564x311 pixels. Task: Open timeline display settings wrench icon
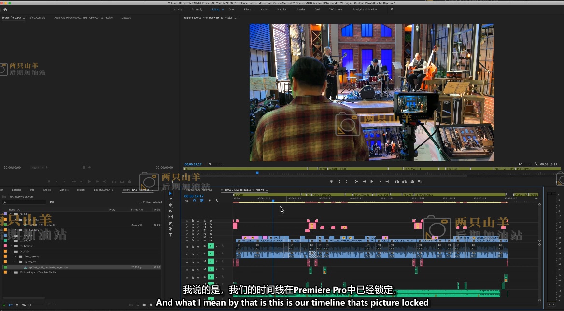point(217,200)
